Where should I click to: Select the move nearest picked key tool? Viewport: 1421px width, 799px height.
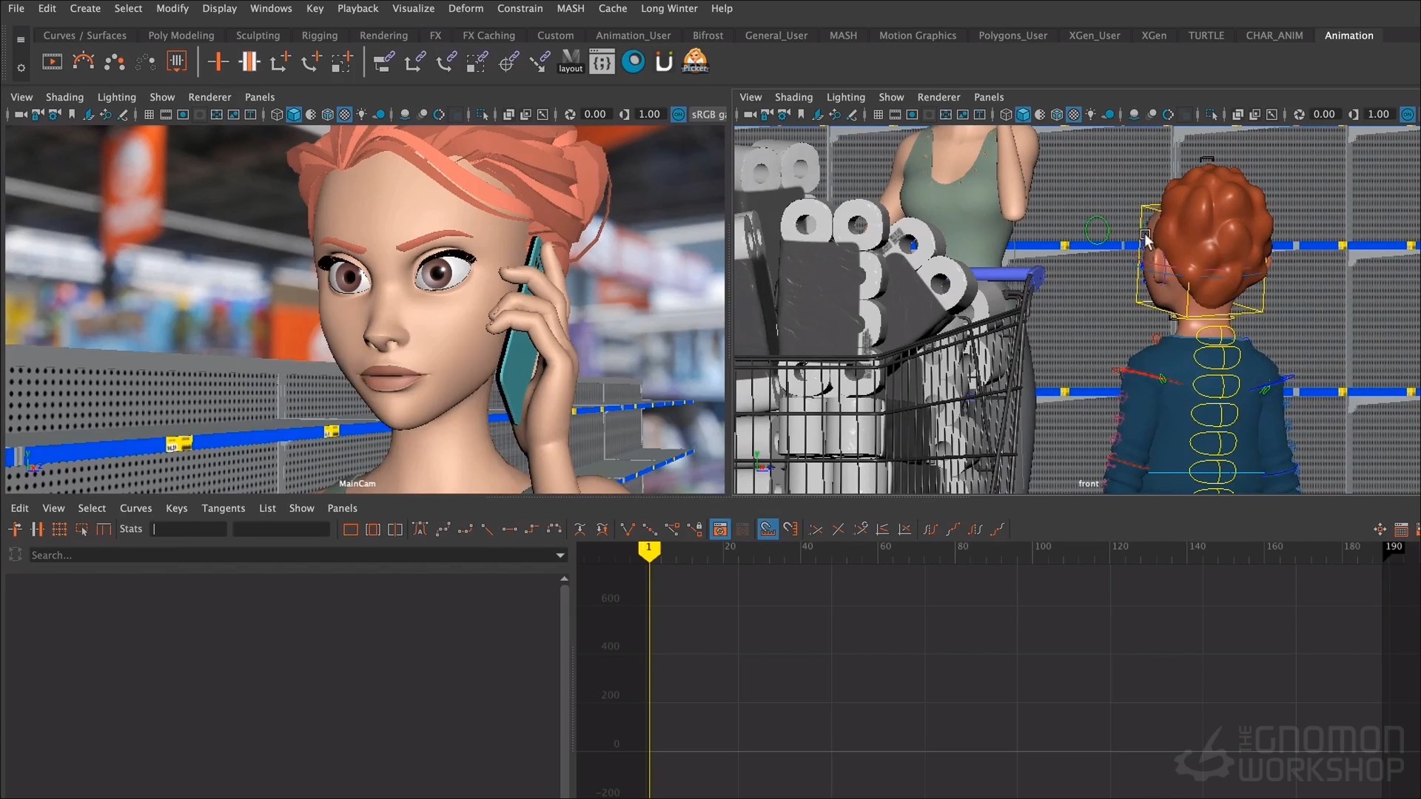[x=16, y=529]
